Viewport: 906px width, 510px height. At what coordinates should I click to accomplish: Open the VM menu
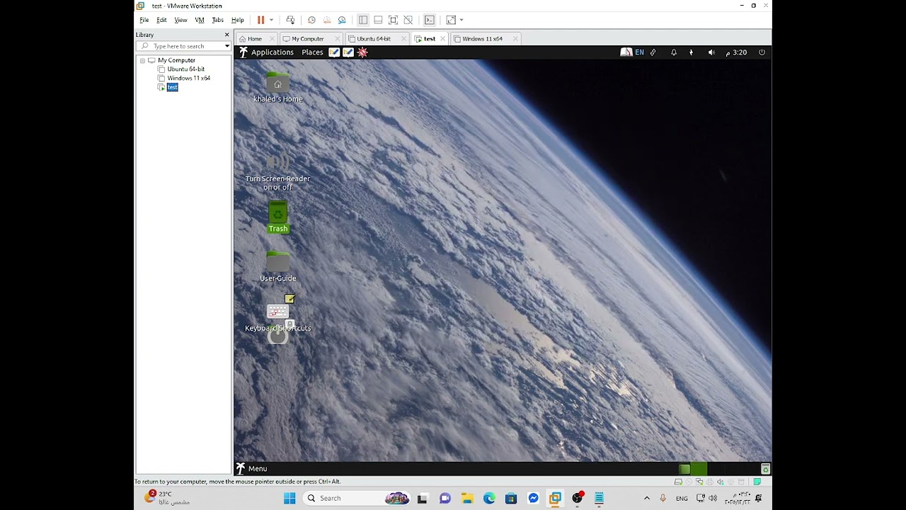click(x=200, y=20)
